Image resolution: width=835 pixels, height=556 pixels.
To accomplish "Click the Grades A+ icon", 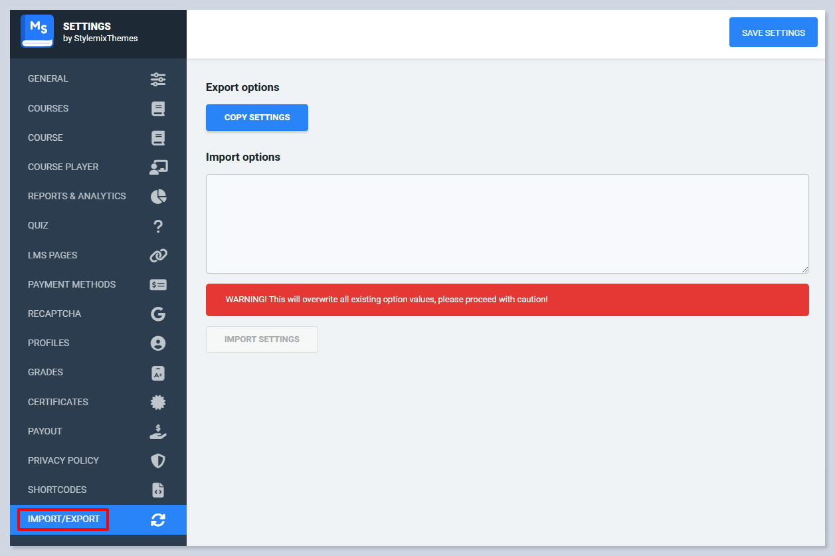I will tap(158, 373).
